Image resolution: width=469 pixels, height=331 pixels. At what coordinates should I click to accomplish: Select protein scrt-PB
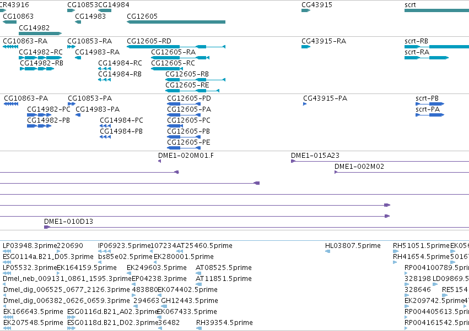[430, 104]
